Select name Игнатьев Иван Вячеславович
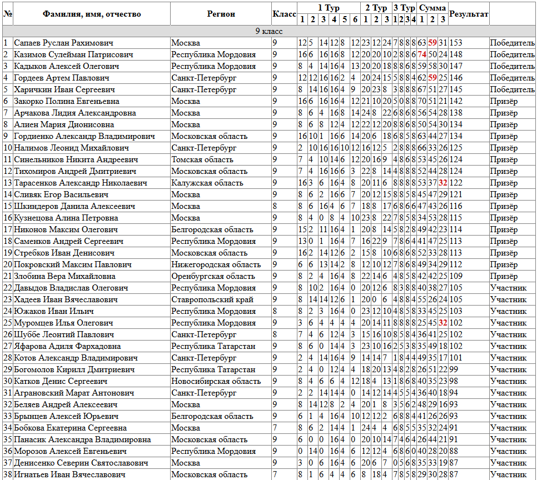 click(69, 474)
